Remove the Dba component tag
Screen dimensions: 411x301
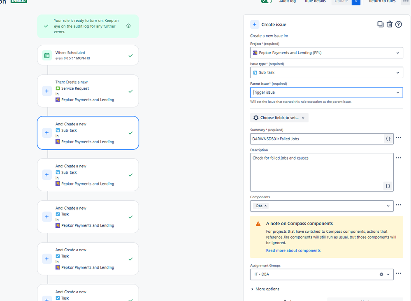(x=265, y=206)
